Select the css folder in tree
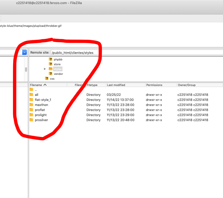This screenshot has height=198, width=223. tap(52, 79)
